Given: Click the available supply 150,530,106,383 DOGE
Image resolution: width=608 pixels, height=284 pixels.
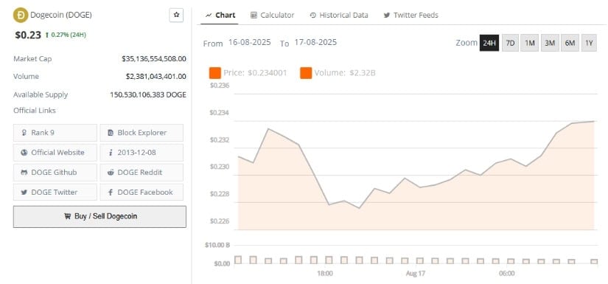Looking at the screenshot, I should (148, 94).
